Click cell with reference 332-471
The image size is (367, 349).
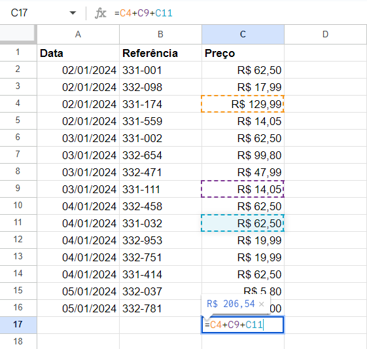point(160,172)
